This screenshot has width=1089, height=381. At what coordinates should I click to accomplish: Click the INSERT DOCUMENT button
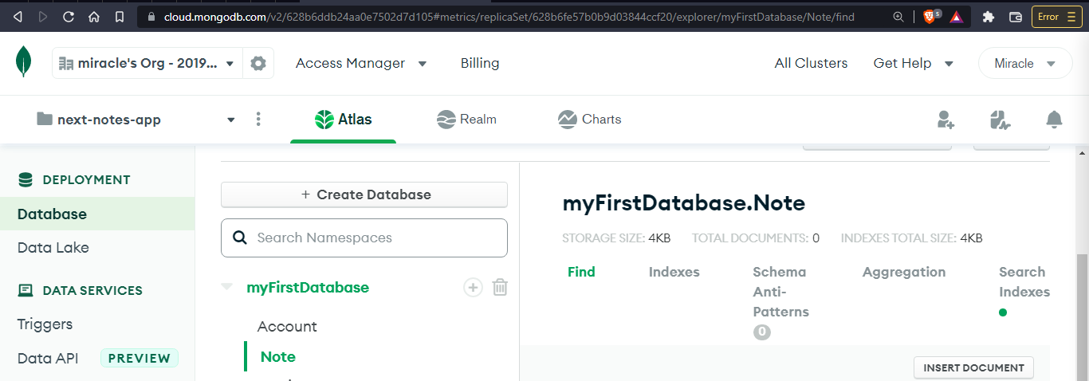(973, 367)
